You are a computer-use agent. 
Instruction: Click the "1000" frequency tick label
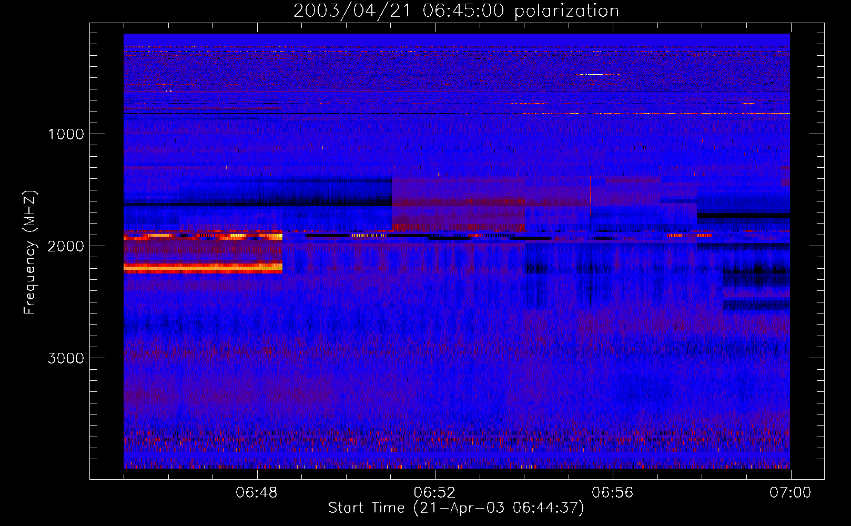tap(66, 134)
